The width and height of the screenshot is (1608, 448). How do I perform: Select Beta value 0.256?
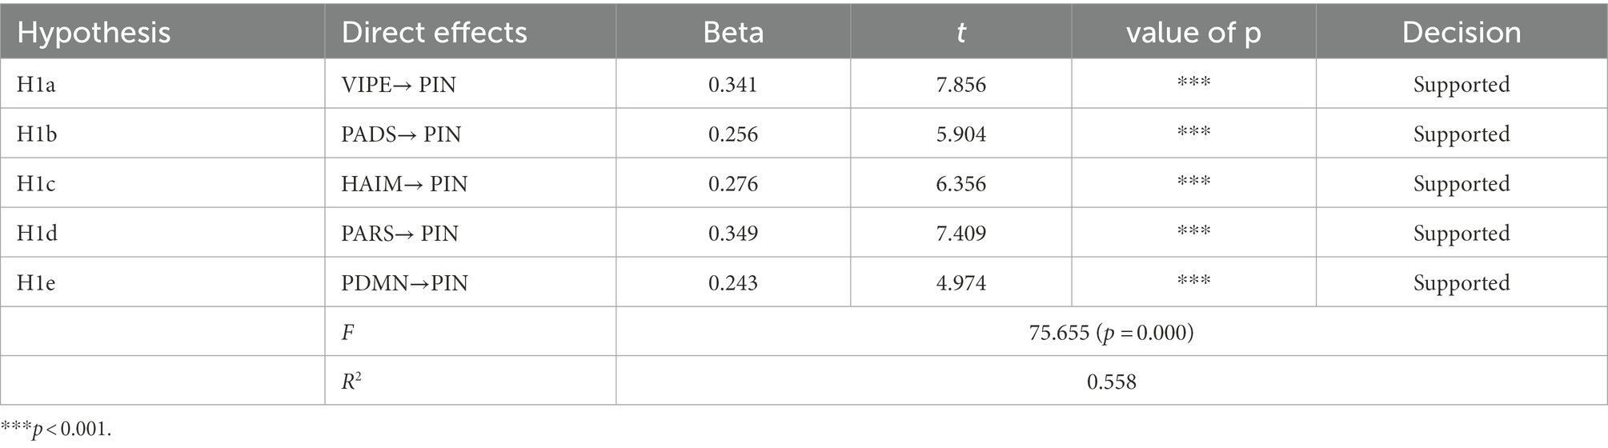(x=733, y=134)
